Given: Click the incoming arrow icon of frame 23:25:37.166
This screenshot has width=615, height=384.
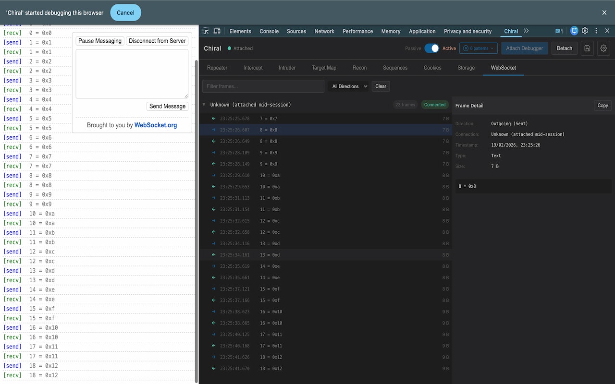Looking at the screenshot, I should pos(214,300).
